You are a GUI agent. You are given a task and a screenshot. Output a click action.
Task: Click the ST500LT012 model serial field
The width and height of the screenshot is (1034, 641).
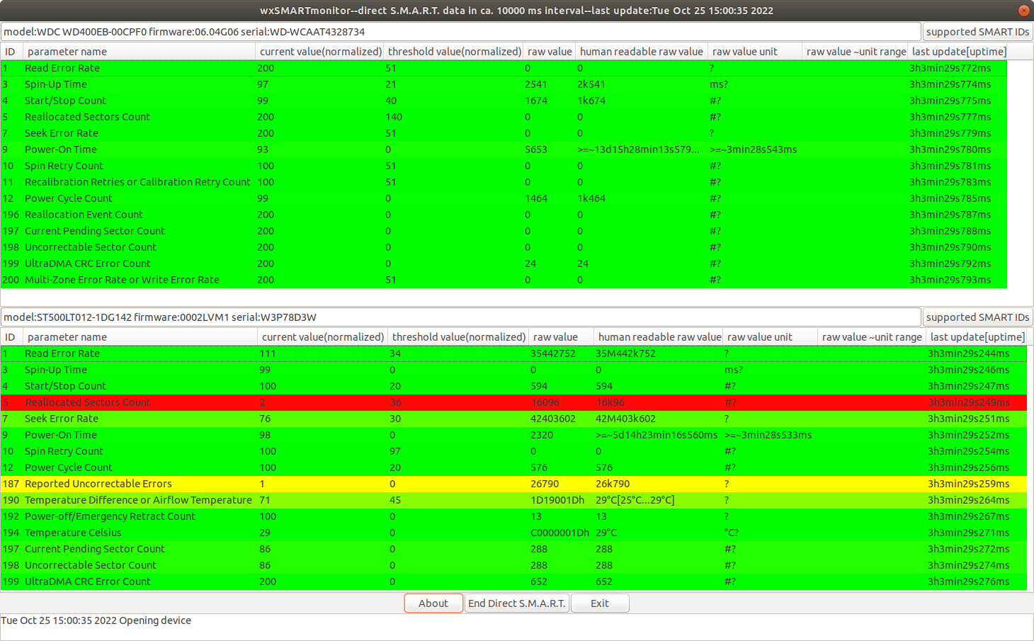pyautogui.click(x=460, y=317)
